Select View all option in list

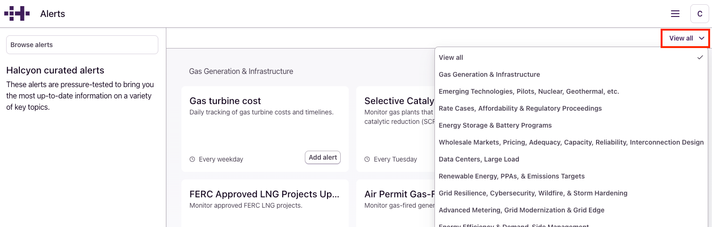point(571,57)
